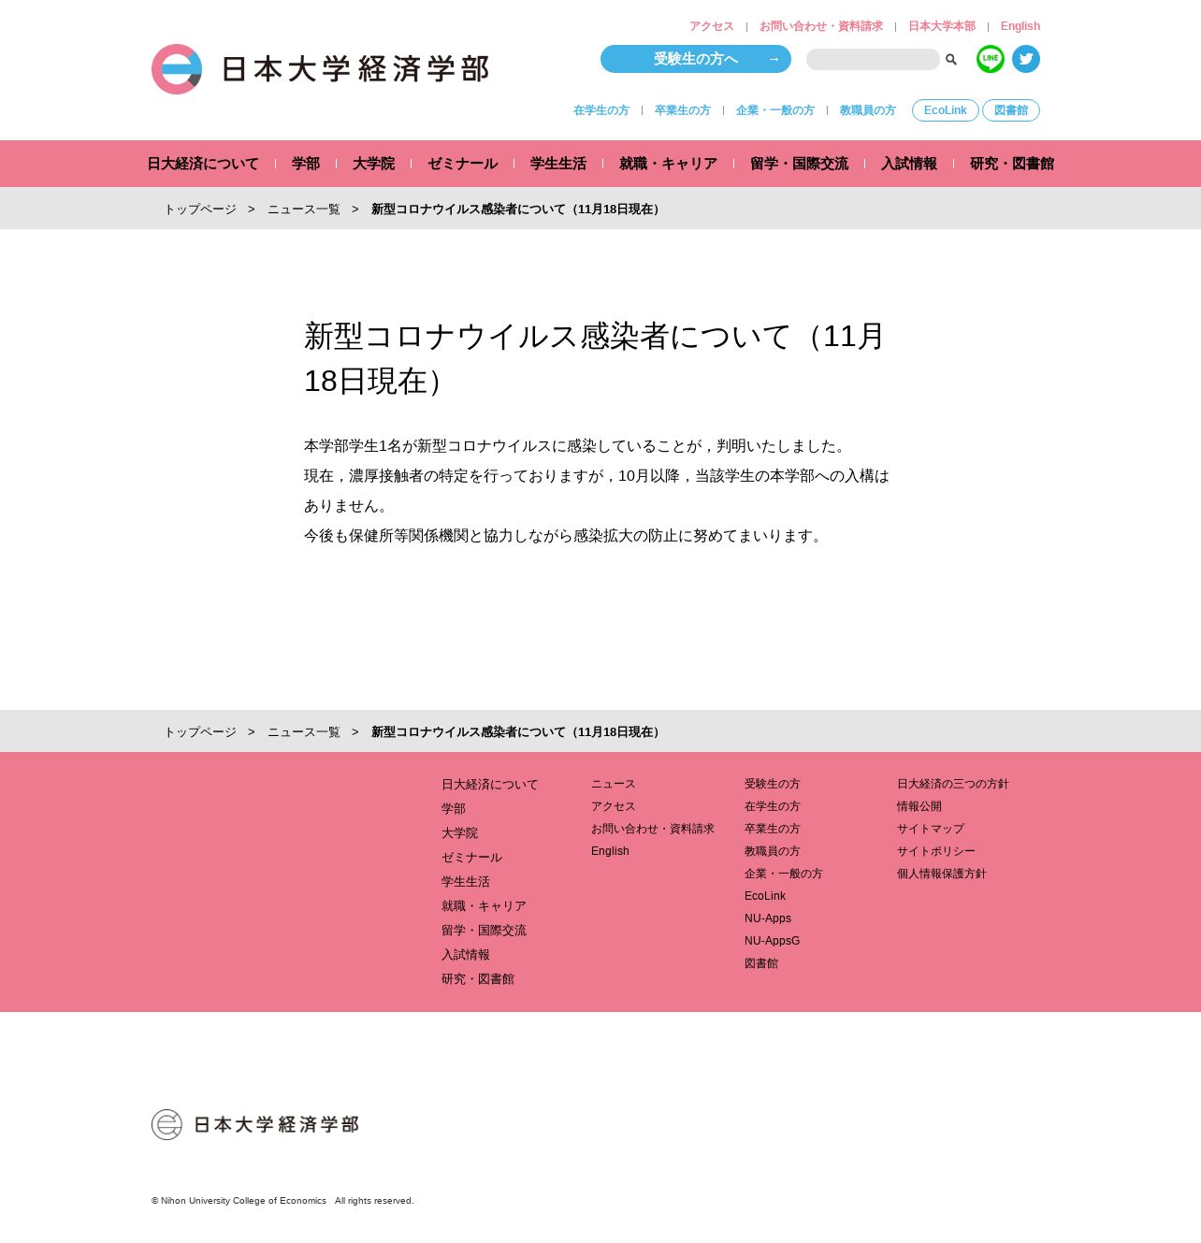
Task: Open the EcoLink link in the footer
Action: click(x=765, y=896)
